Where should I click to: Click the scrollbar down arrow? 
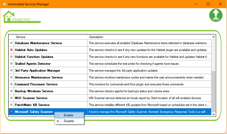[x=213, y=114]
